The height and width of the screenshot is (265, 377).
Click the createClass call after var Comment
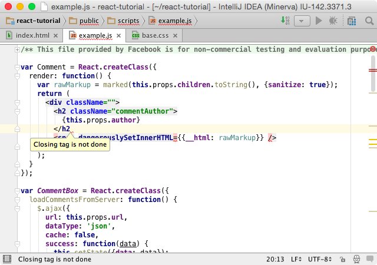coord(125,67)
